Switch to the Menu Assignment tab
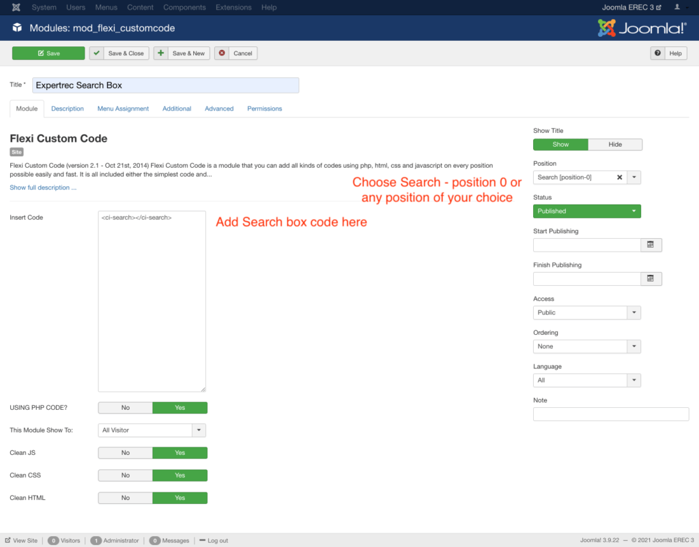This screenshot has height=547, width=699. 123,108
